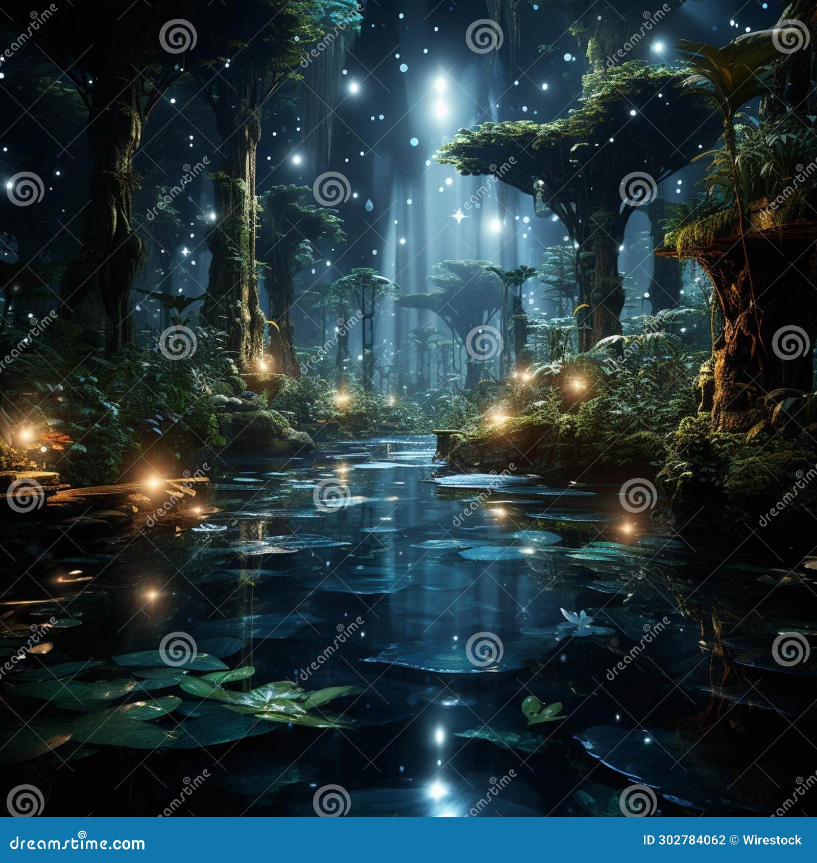Click the blue watermark bar background
Image resolution: width=817 pixels, height=863 pixels.
click(357, 840)
